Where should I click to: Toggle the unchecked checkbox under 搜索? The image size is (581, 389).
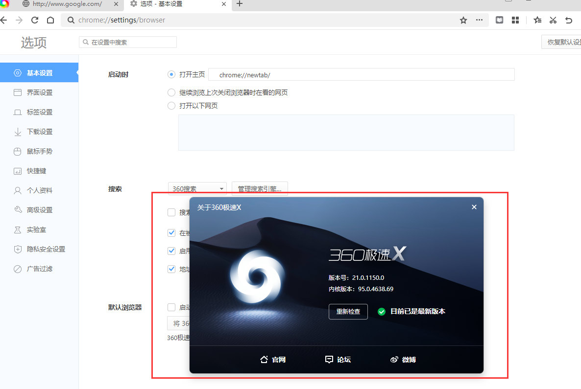(x=171, y=212)
